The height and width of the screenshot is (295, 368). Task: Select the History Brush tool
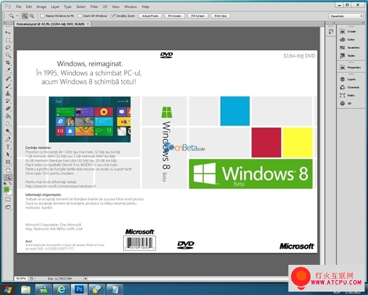[x=8, y=101]
